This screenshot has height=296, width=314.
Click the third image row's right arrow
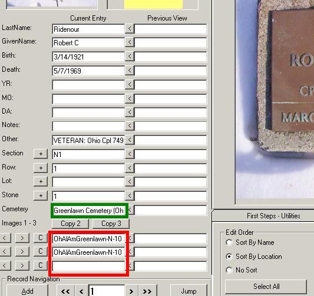click(x=22, y=265)
